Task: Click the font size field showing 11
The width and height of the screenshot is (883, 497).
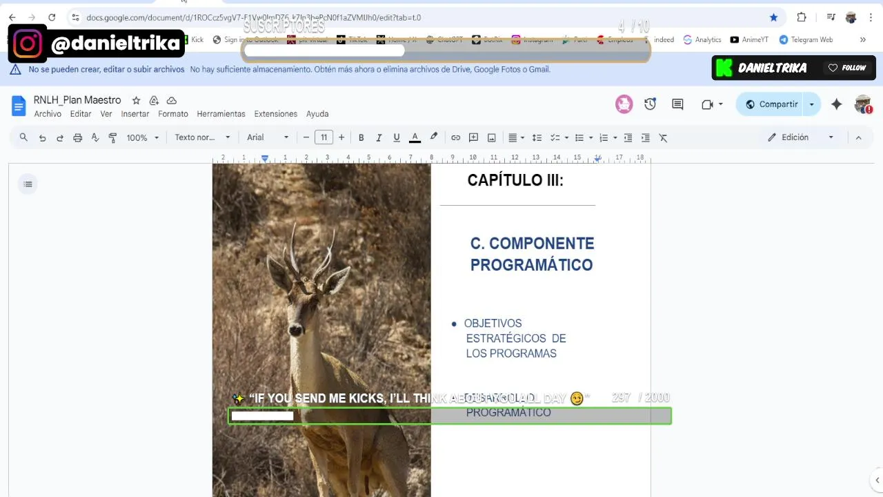Action: click(x=324, y=137)
